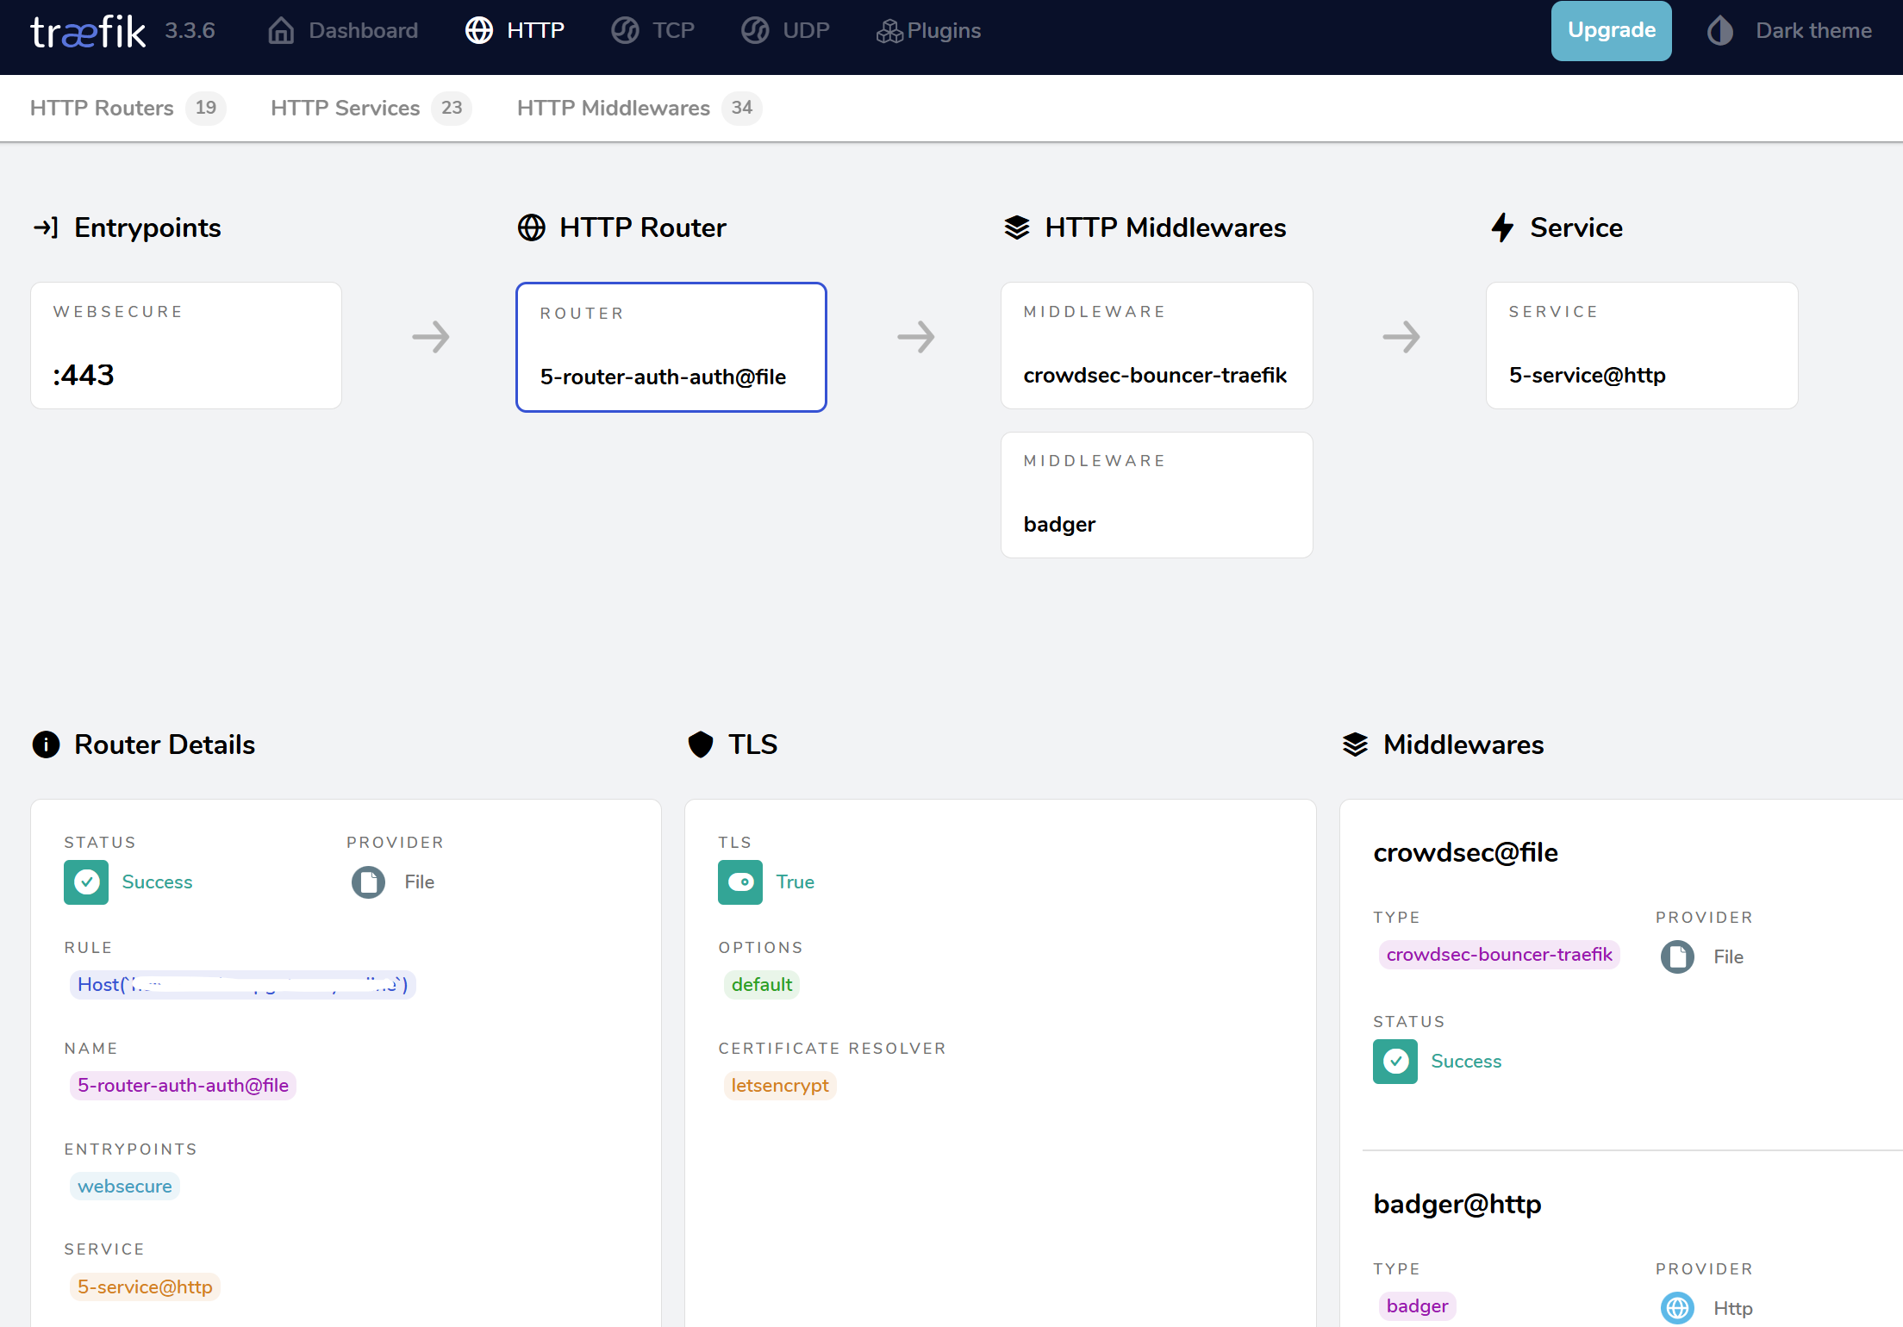The height and width of the screenshot is (1327, 1903).
Task: Click the default TLS options tag
Action: coord(762,985)
